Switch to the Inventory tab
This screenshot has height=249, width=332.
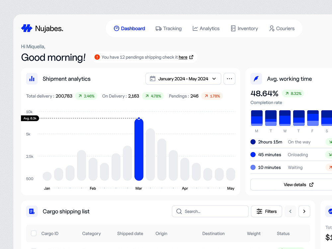244,28
